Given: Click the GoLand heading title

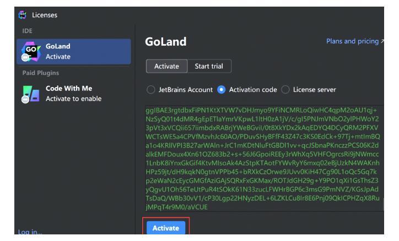Looking at the screenshot, I should [x=166, y=42].
